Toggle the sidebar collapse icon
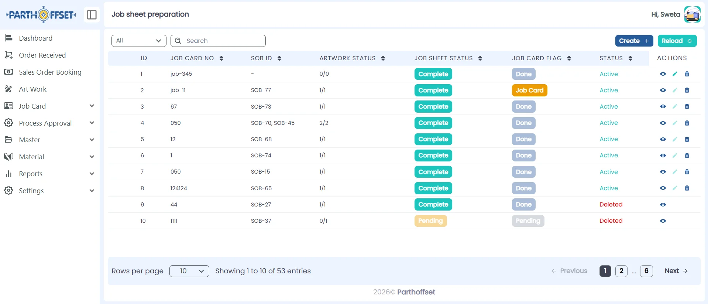This screenshot has width=708, height=304. click(x=92, y=15)
